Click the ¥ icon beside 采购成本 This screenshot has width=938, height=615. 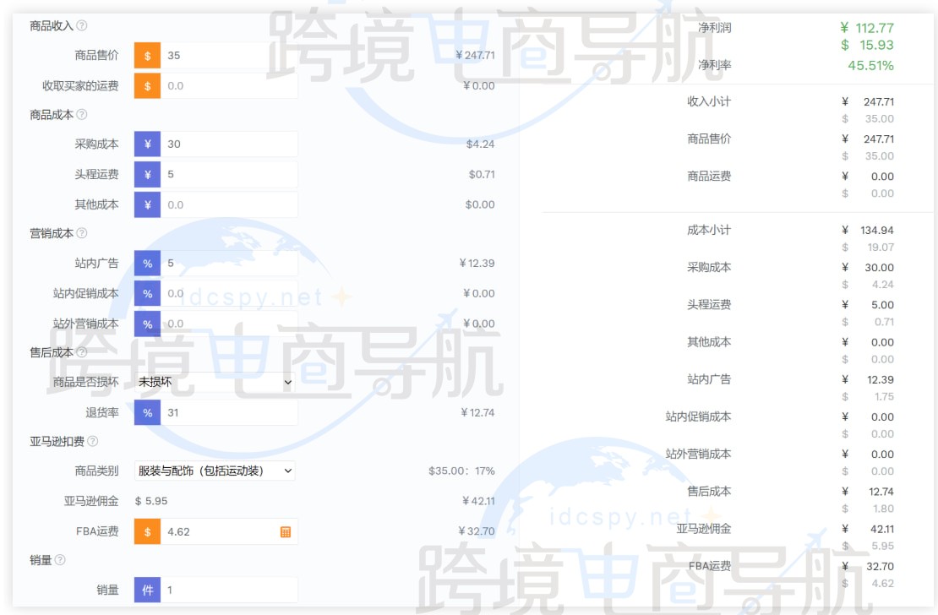point(147,144)
